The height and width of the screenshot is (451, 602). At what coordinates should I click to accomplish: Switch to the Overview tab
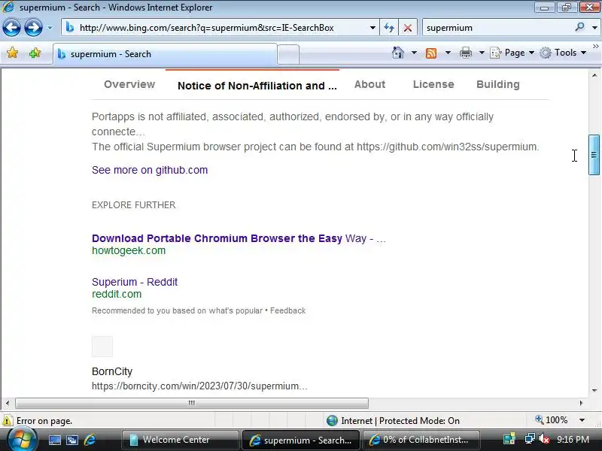coord(129,84)
